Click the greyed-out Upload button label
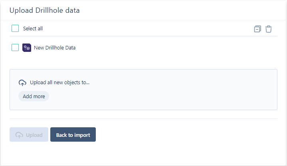287x166 pixels. [x=34, y=135]
